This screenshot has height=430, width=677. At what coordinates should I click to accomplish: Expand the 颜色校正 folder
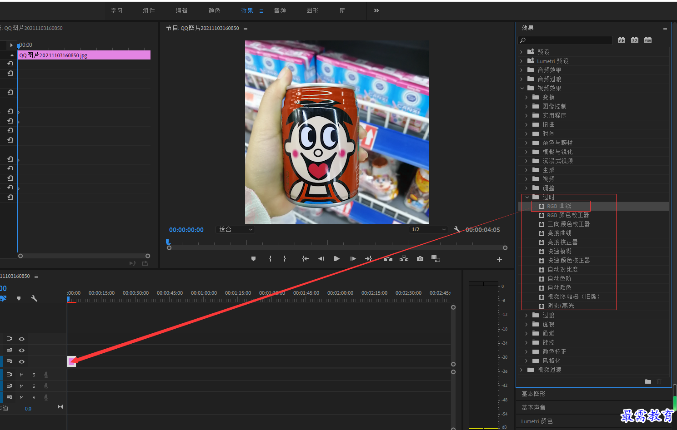tap(527, 351)
